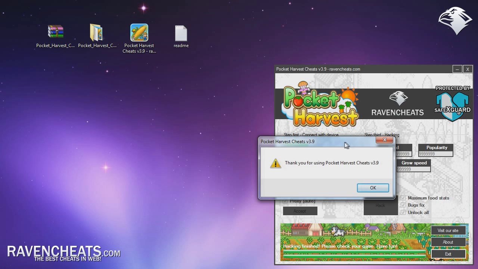Screen dimensions: 478x269
Task: Click the Accept button under Proxy
Action: (x=300, y=211)
